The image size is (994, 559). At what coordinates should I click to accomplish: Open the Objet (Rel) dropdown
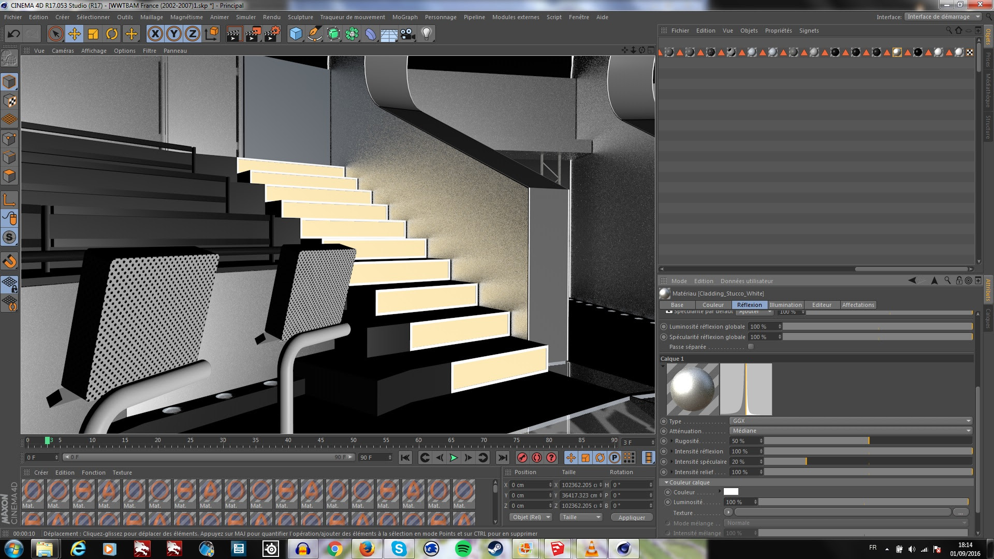click(x=531, y=517)
